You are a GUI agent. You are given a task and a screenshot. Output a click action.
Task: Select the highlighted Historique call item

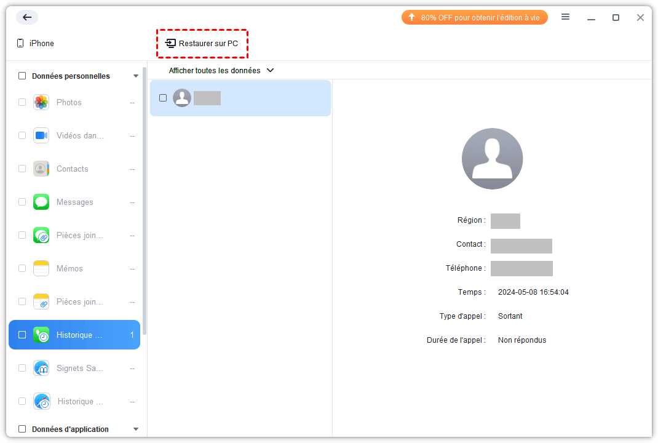(79, 335)
